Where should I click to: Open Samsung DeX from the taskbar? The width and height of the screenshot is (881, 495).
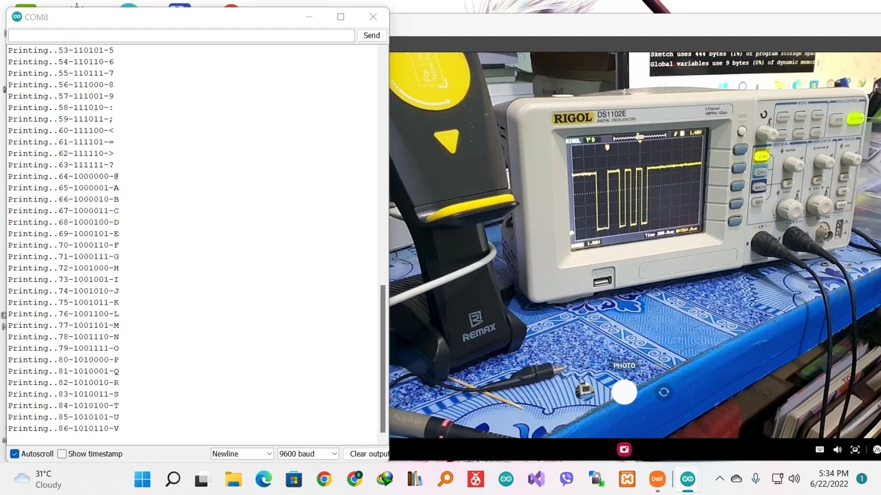coord(657,479)
